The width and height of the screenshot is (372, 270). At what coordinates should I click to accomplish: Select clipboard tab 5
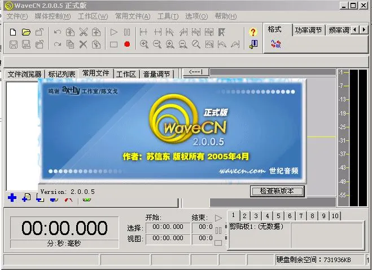(x=278, y=216)
